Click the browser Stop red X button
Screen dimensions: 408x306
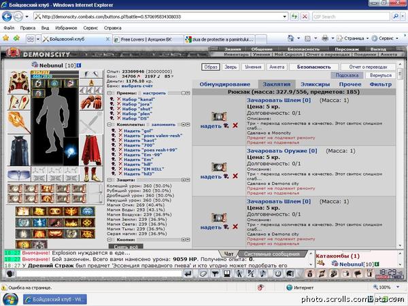(x=305, y=16)
